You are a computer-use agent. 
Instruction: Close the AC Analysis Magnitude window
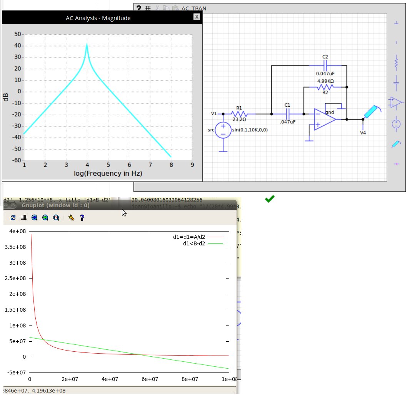(197, 17)
